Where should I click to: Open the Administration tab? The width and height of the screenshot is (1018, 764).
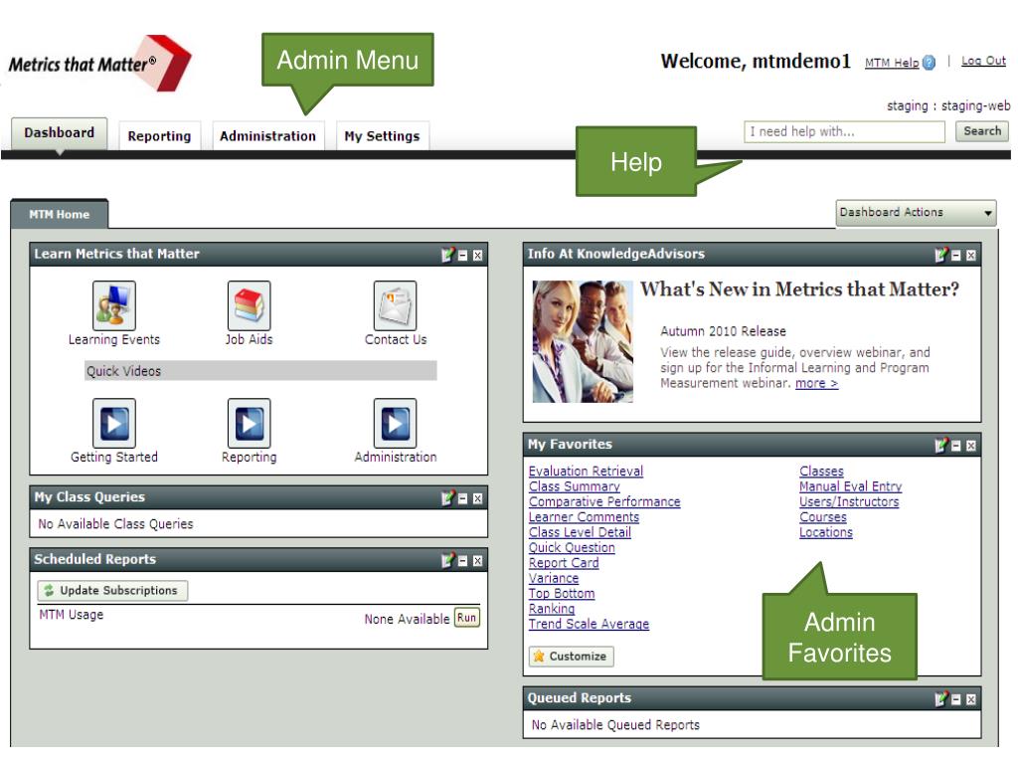pyautogui.click(x=268, y=136)
